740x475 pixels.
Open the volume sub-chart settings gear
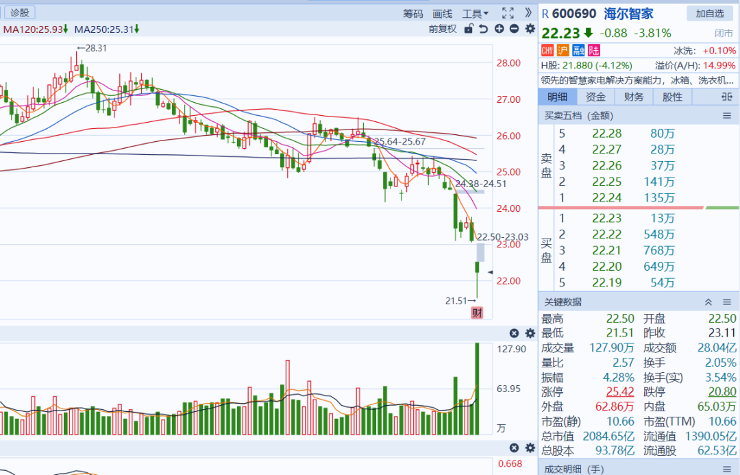pyautogui.click(x=530, y=333)
